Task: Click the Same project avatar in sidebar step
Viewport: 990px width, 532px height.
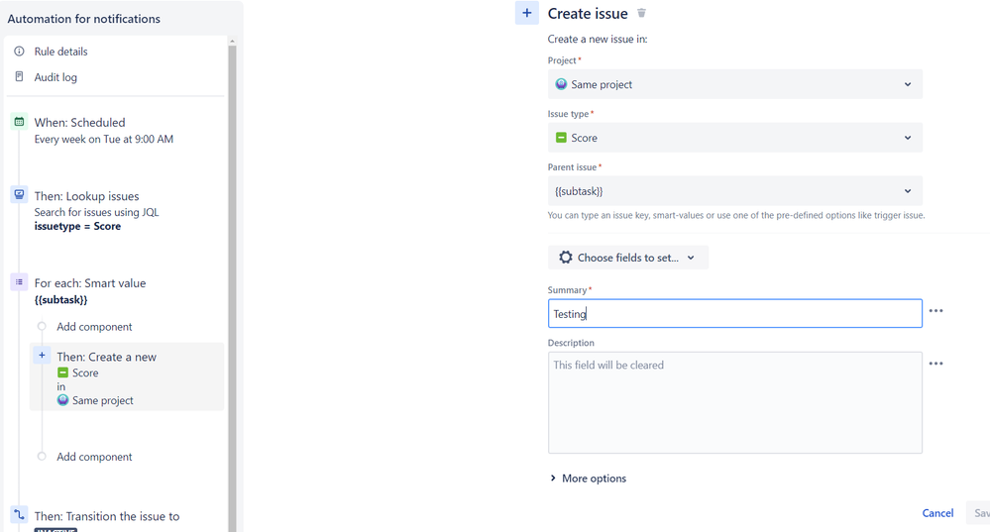Action: click(62, 400)
